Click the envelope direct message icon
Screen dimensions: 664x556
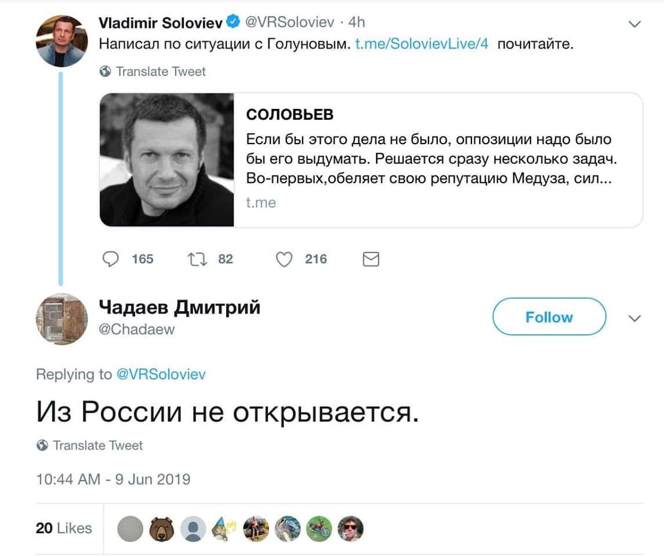[371, 259]
